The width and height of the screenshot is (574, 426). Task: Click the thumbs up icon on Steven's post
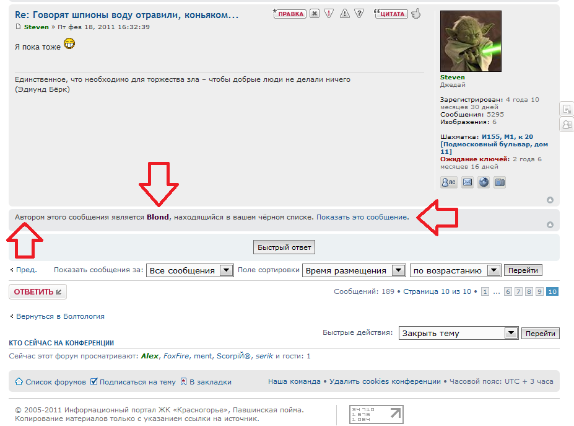(x=416, y=13)
